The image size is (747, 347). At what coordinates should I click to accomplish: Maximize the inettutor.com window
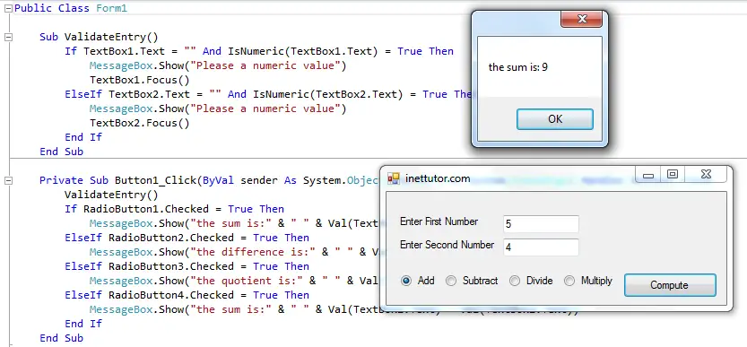coord(673,175)
